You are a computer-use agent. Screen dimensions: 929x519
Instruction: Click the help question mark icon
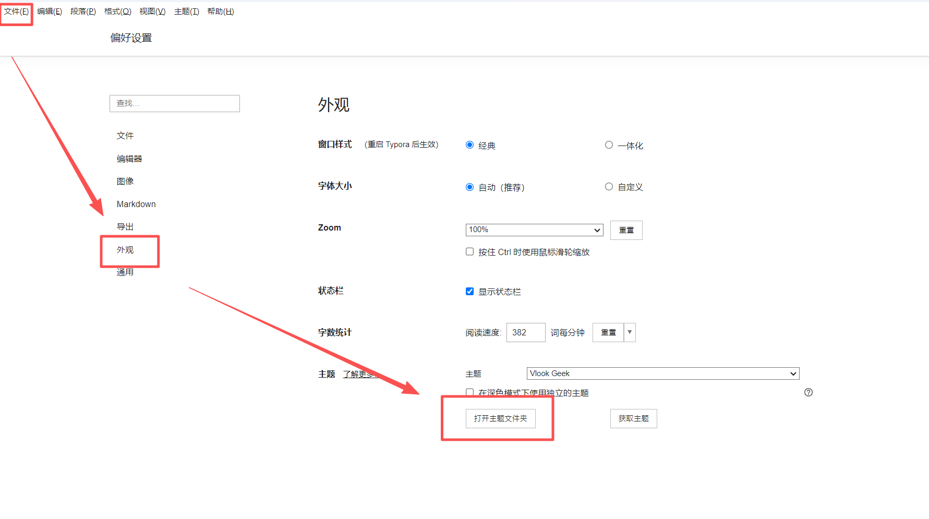(x=808, y=392)
